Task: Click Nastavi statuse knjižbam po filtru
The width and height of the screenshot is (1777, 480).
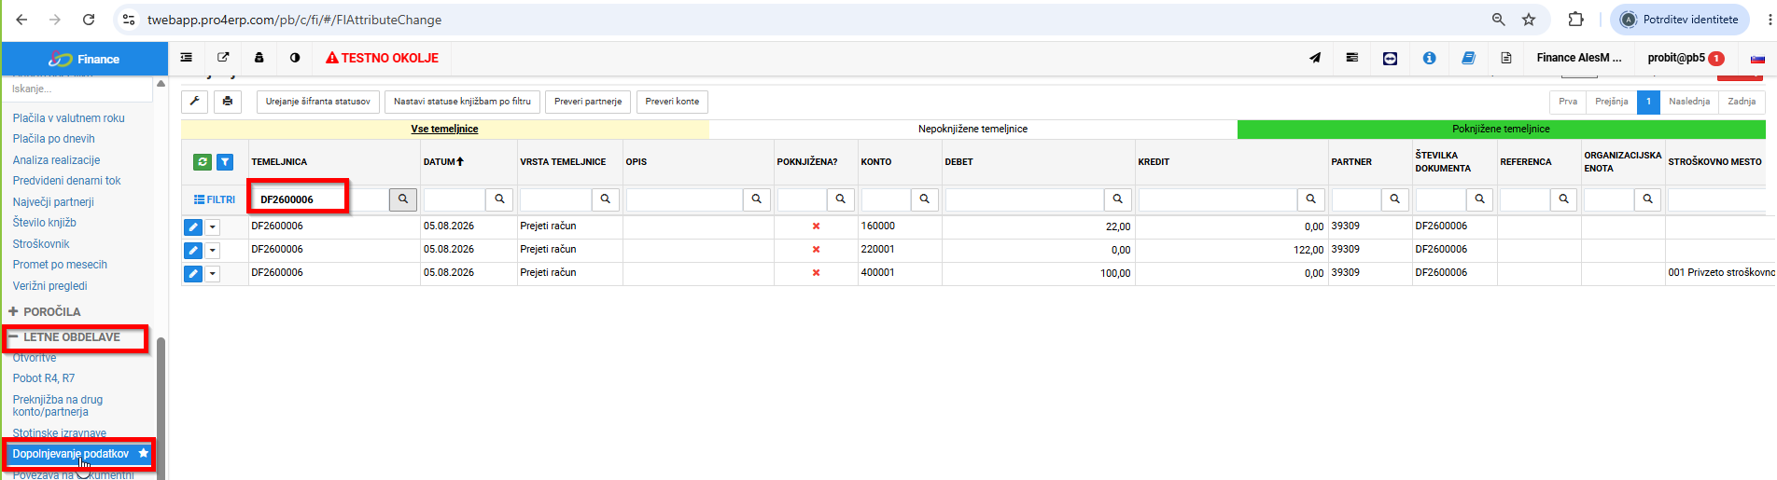Action: pyautogui.click(x=462, y=102)
